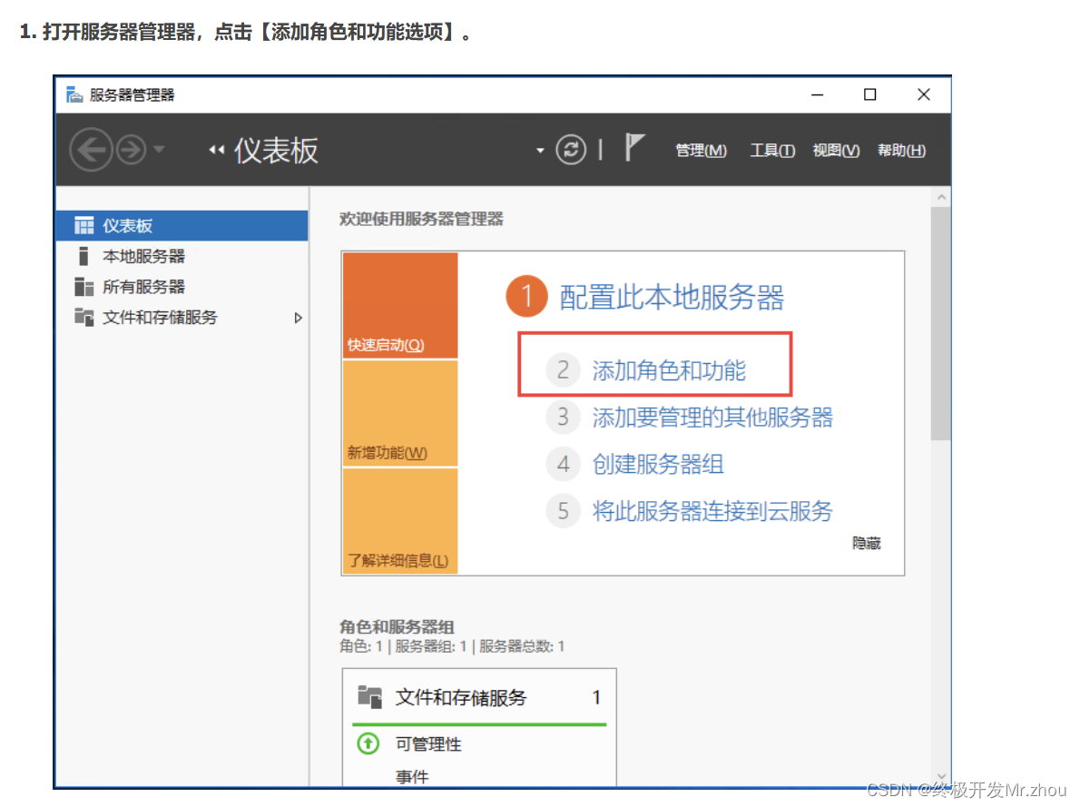Click the Server Manager title bar icon
Image resolution: width=1080 pixels, height=807 pixels.
tap(74, 94)
